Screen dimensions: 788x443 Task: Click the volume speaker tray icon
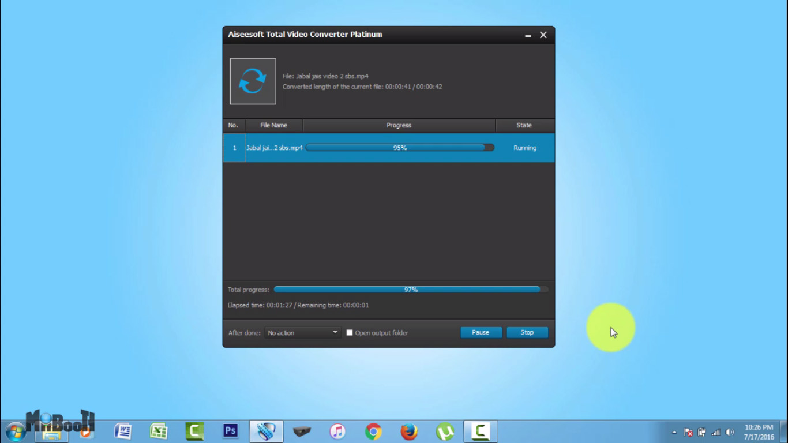pyautogui.click(x=730, y=432)
